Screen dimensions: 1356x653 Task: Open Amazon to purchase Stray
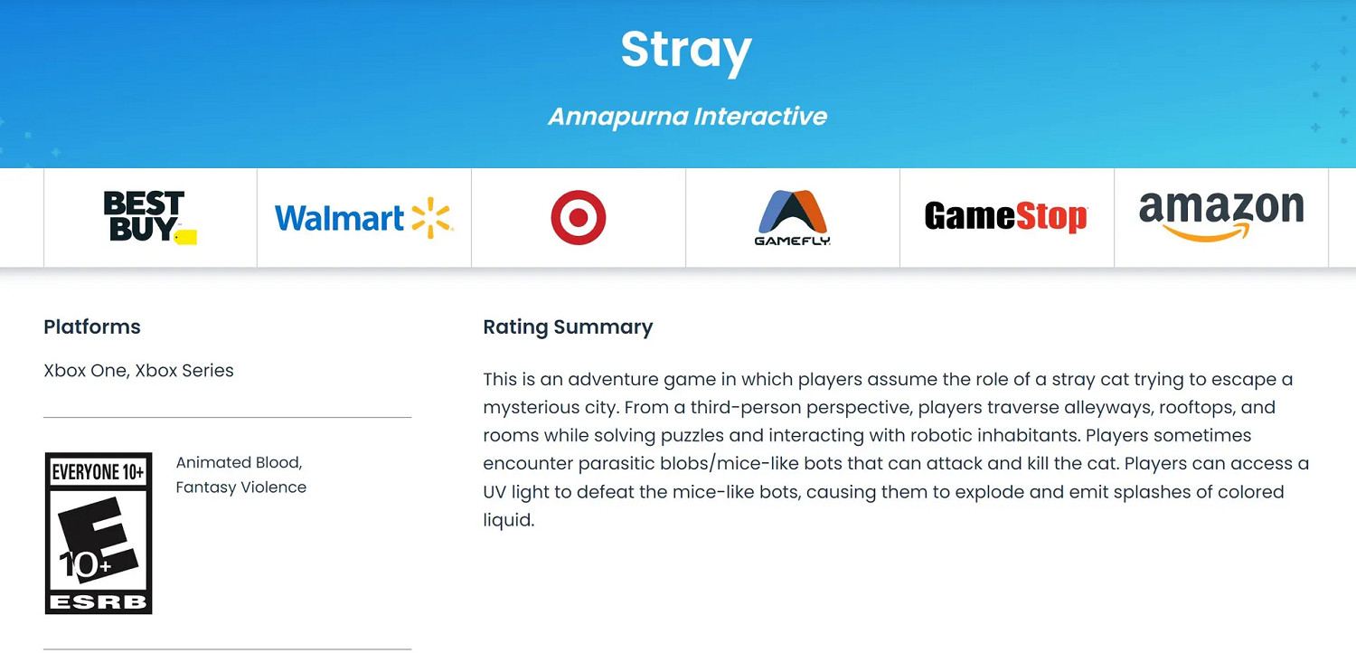click(x=1220, y=217)
